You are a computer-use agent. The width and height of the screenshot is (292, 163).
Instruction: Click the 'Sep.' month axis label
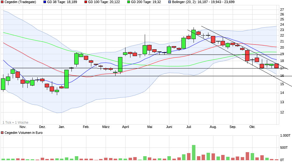[233, 127]
